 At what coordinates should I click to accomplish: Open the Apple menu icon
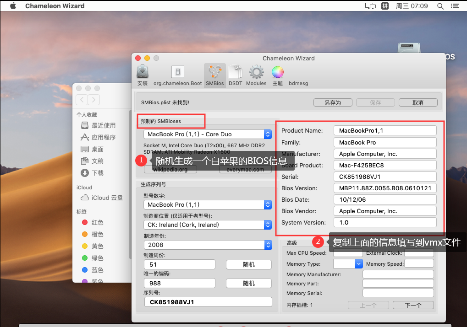(13, 6)
